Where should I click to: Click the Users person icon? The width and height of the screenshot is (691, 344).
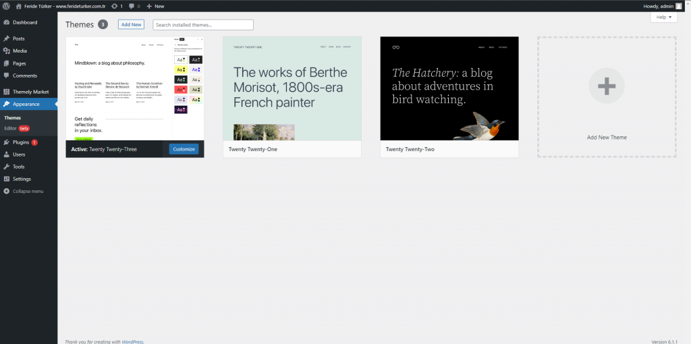coord(6,154)
